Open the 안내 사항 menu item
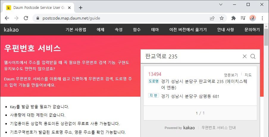This screenshot has width=269, height=137. tap(226, 30)
